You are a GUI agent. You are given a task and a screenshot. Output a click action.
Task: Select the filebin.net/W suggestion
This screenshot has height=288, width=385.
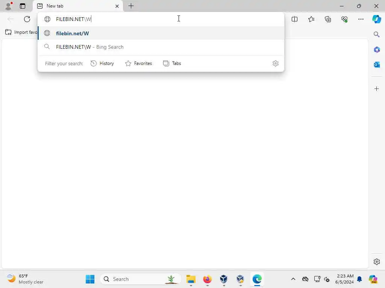[161, 33]
